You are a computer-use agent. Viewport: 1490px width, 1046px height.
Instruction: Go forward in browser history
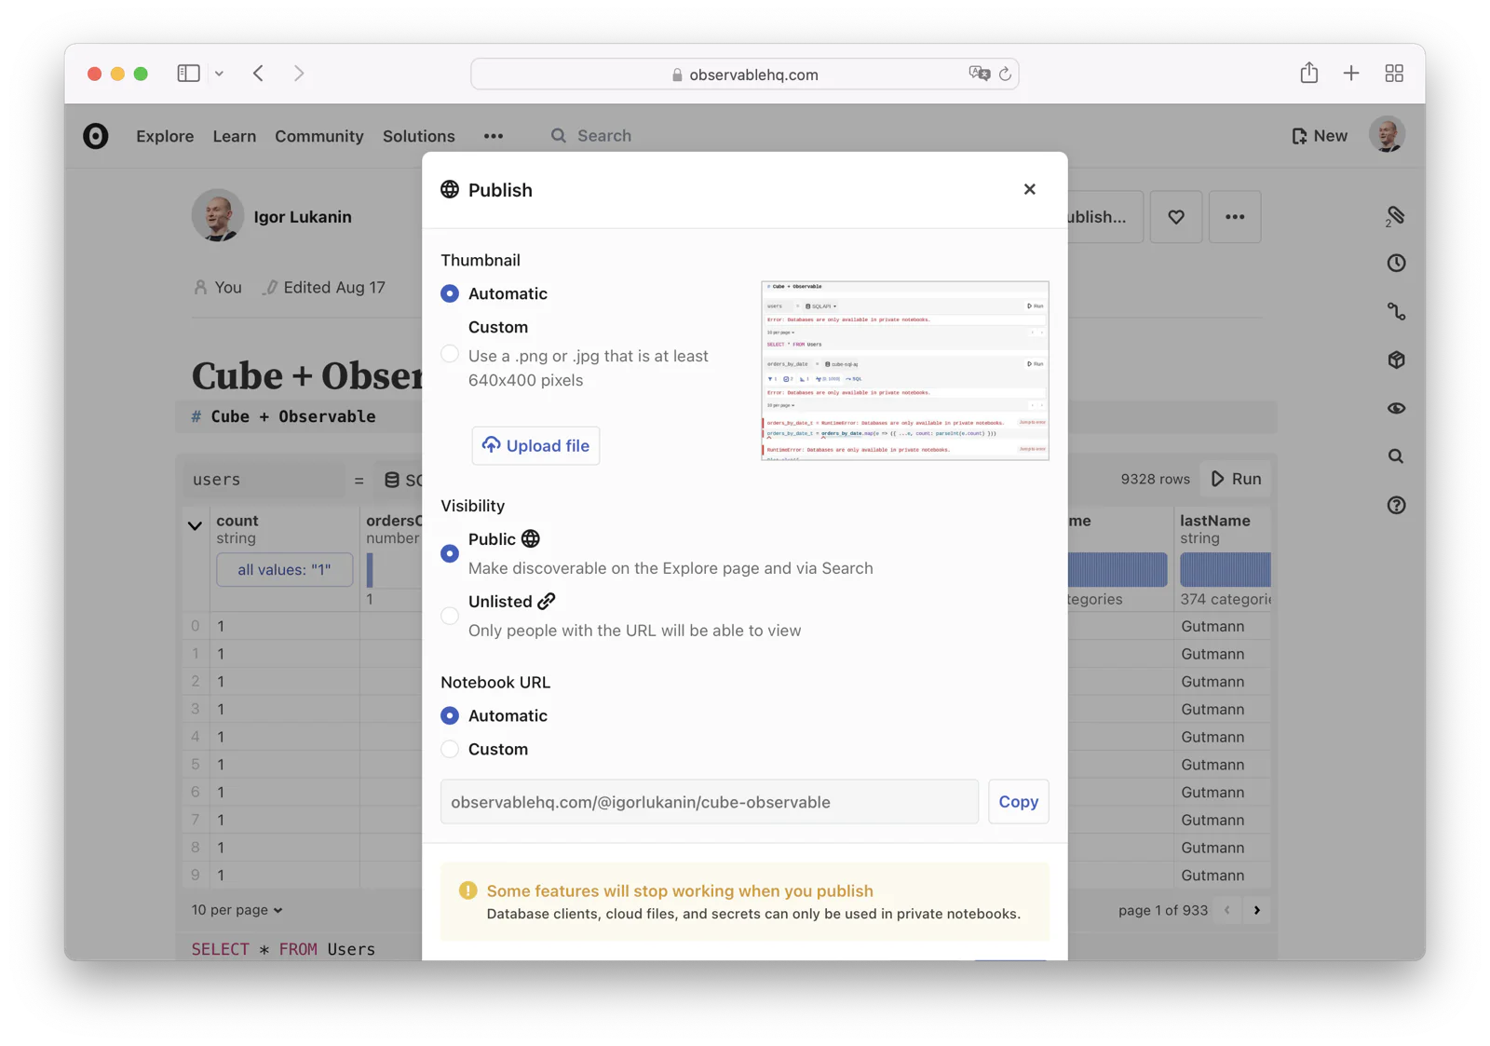pyautogui.click(x=299, y=73)
